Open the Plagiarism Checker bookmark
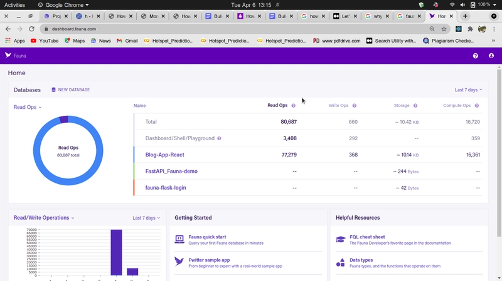This screenshot has height=281, width=502. click(448, 41)
